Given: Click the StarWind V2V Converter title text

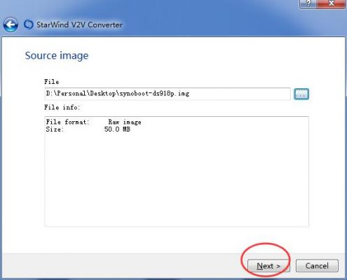Looking at the screenshot, I should point(79,24).
